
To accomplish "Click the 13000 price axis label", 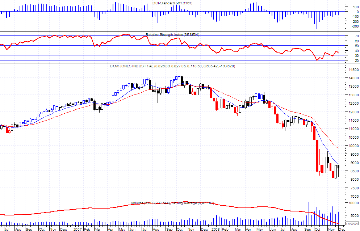I will point(354,95).
